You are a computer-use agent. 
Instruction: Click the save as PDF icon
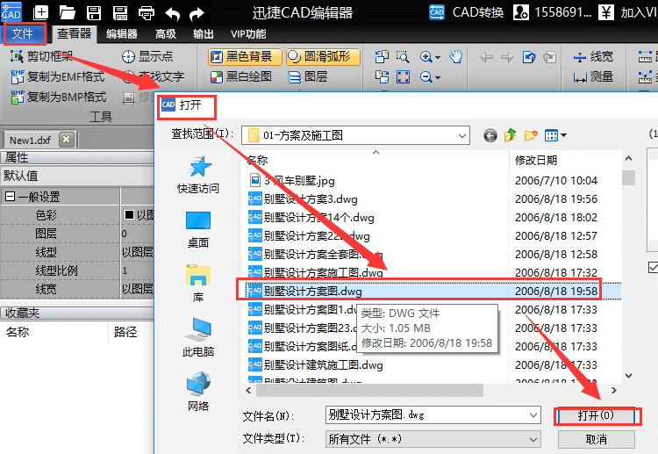pyautogui.click(x=120, y=12)
